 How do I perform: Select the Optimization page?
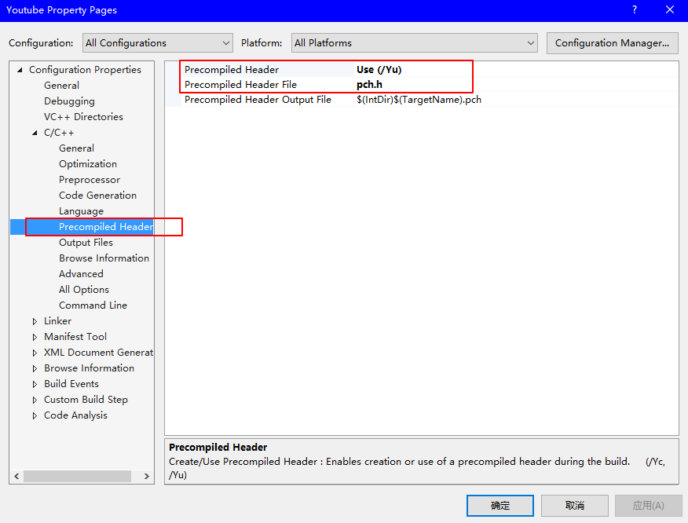(x=88, y=164)
